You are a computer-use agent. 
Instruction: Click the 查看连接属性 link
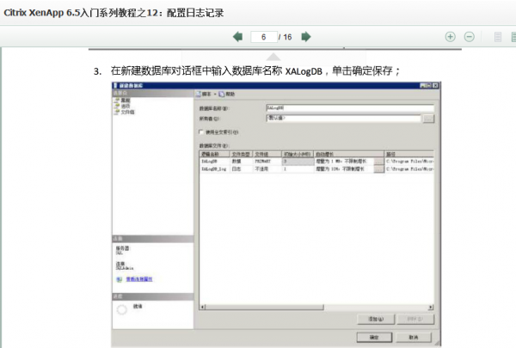tap(139, 279)
